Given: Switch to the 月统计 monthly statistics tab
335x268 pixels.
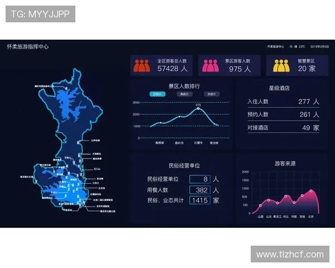Looking at the screenshot, I should click(x=212, y=94).
